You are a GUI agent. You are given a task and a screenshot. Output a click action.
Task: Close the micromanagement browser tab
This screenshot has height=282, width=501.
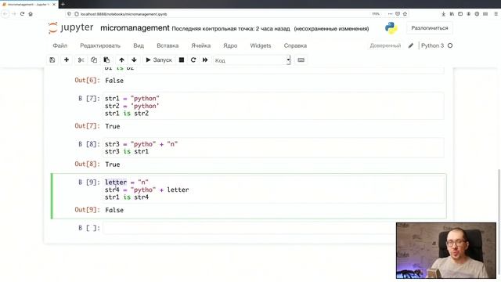tap(54, 5)
